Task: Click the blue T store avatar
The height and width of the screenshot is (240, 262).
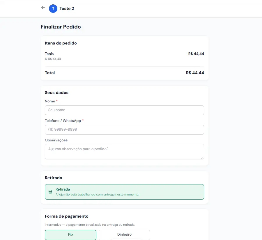Action: tap(53, 8)
